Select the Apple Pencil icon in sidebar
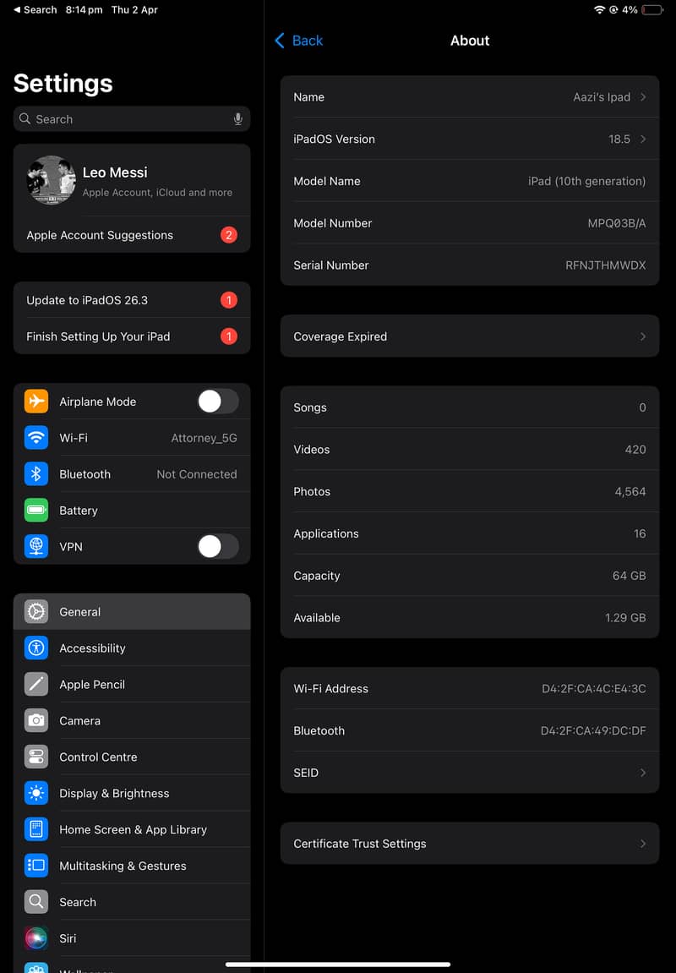 [x=35, y=684]
